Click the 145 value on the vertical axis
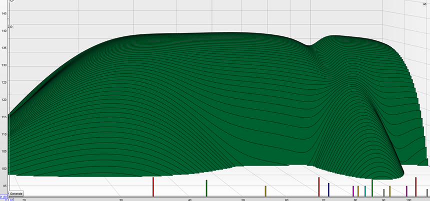Viewport: 430px width, 201px height. (x=4, y=13)
